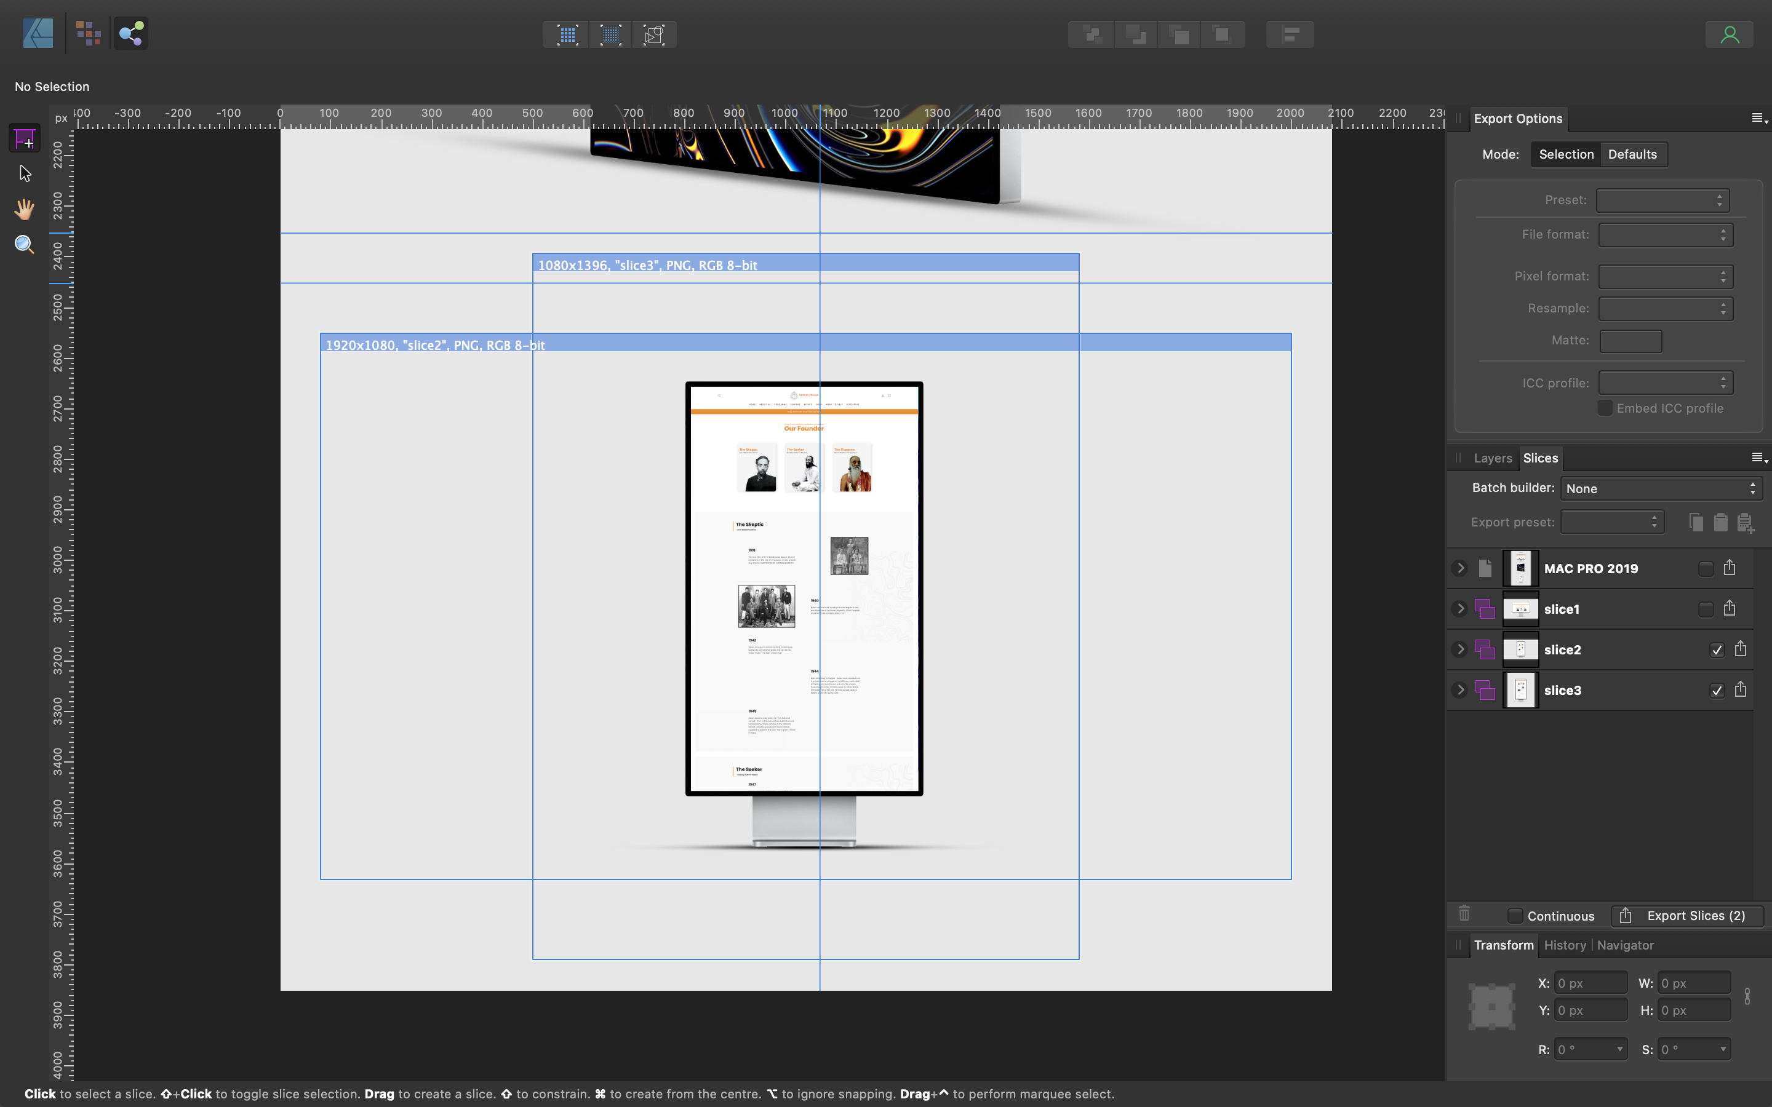This screenshot has height=1107, width=1772.
Task: Select the Slice Selection arrow tool
Action: 24,173
